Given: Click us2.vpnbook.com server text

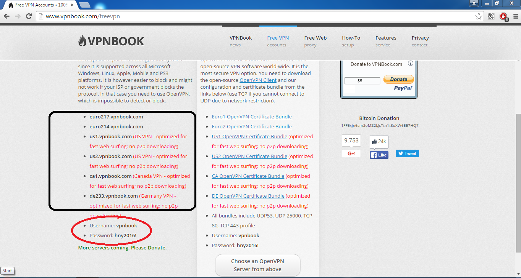Looking at the screenshot, I should coord(111,157).
